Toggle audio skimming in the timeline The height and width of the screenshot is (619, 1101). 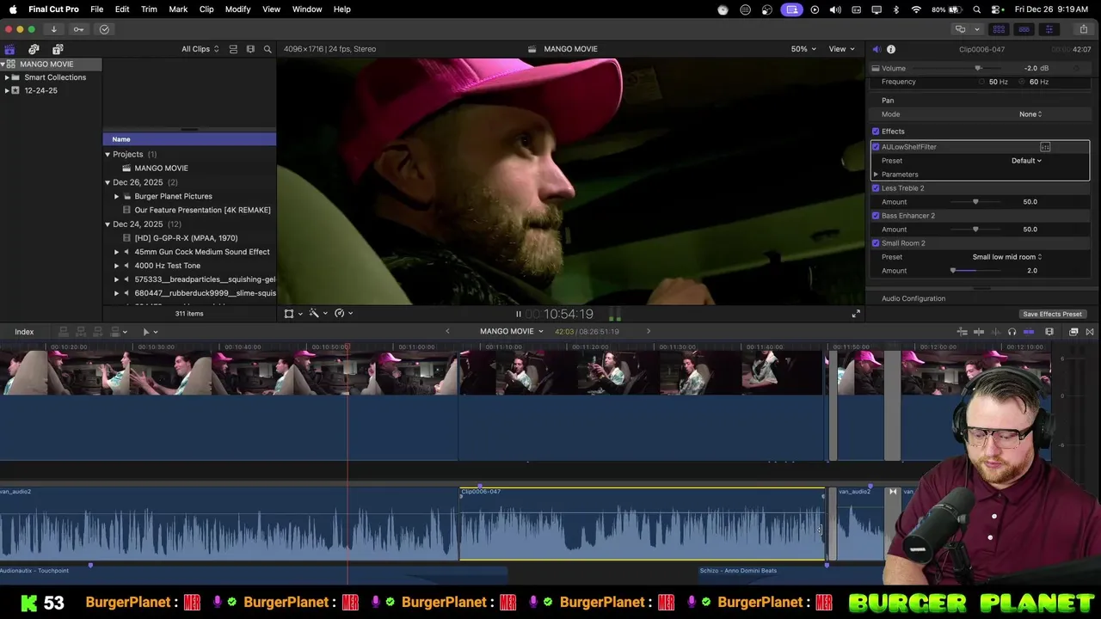pos(995,332)
